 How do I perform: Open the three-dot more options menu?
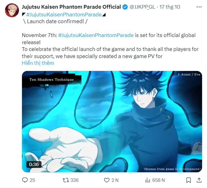point(199,7)
